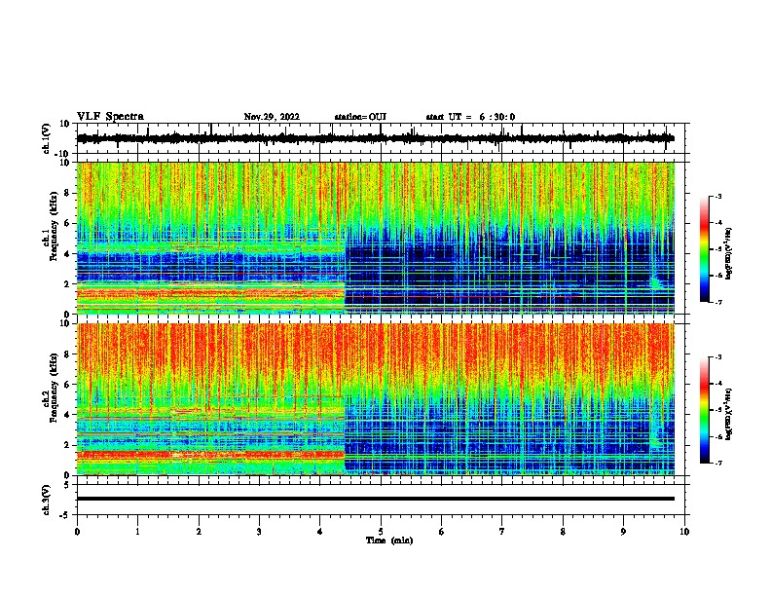Click the time axis tick label '5'
The image size is (771, 596).
pyautogui.click(x=381, y=532)
